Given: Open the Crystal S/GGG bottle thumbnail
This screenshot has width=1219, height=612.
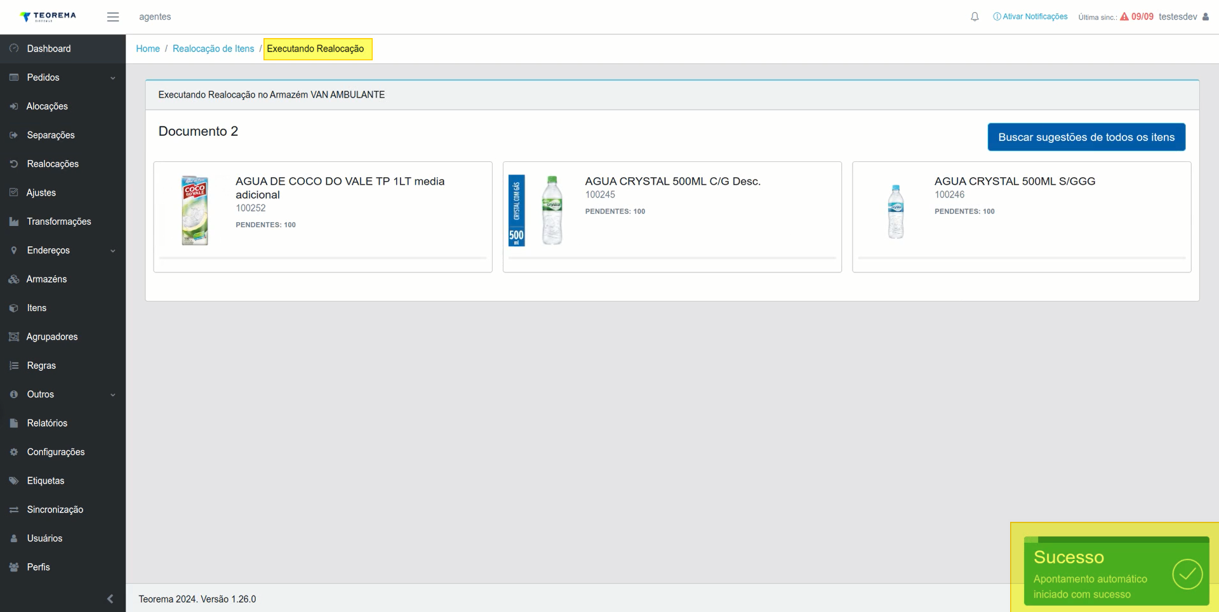Looking at the screenshot, I should (x=896, y=211).
